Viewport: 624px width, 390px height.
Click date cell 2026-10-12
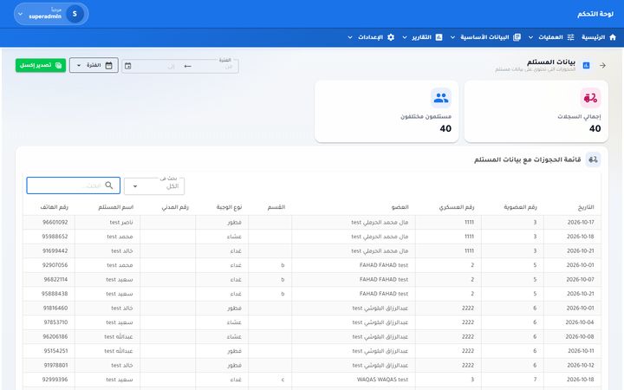[x=580, y=366]
